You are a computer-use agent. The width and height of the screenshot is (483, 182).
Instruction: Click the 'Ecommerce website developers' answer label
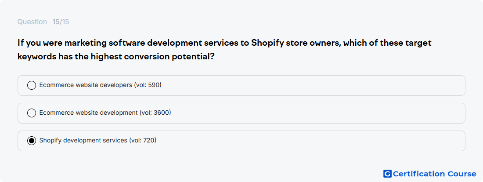tap(86, 85)
